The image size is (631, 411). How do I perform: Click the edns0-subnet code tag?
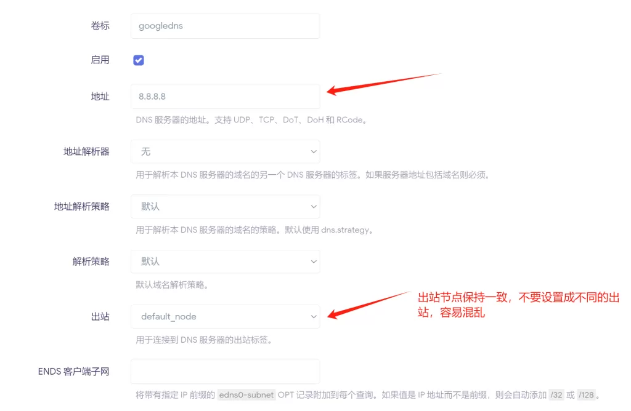pyautogui.click(x=246, y=395)
